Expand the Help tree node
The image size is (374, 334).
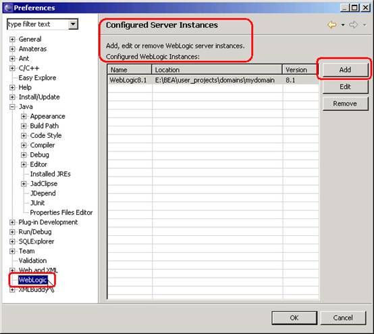tap(12, 87)
